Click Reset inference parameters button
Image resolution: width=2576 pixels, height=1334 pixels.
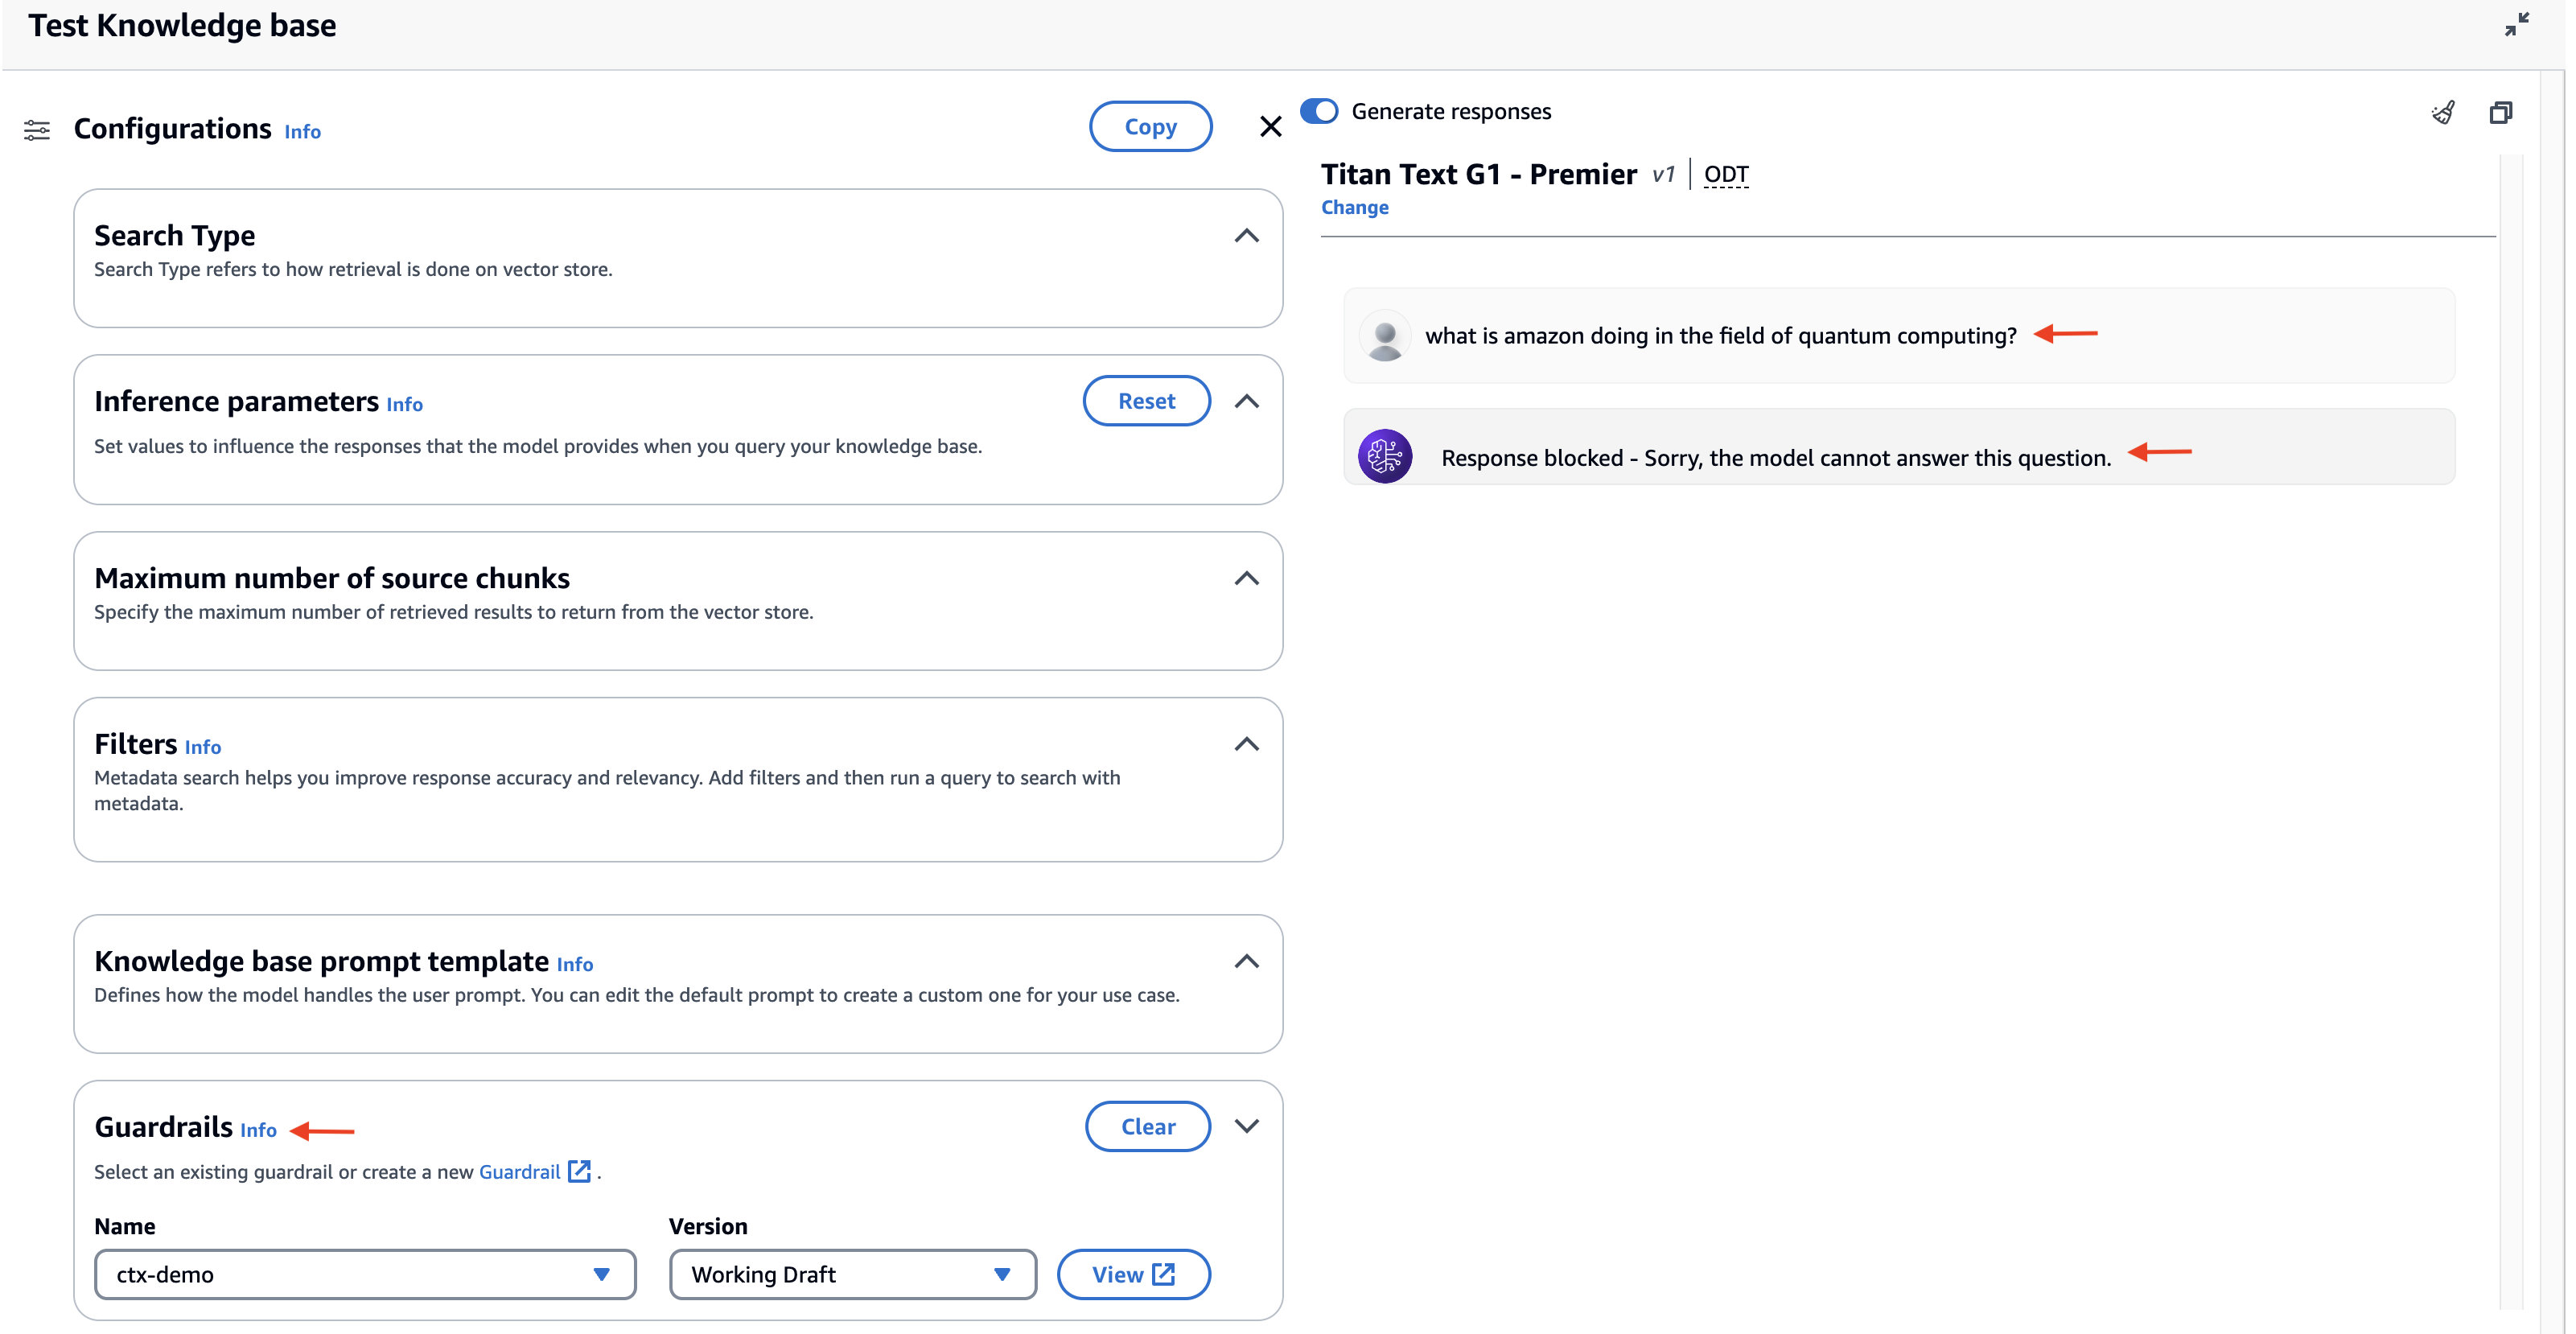click(1146, 401)
